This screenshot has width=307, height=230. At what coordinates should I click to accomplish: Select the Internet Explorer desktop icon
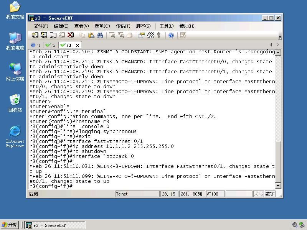pos(15,136)
